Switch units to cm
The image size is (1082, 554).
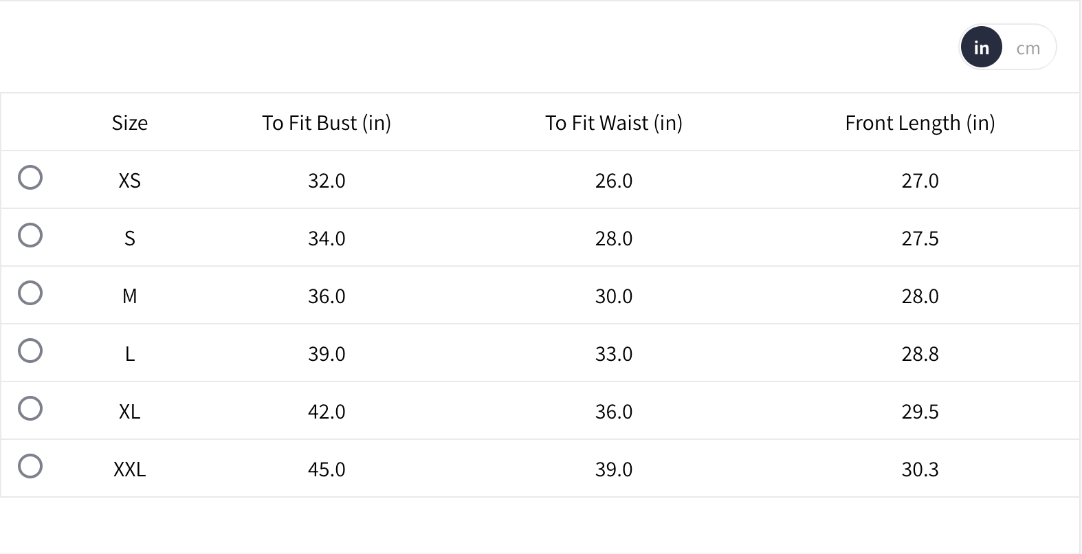(x=1028, y=48)
